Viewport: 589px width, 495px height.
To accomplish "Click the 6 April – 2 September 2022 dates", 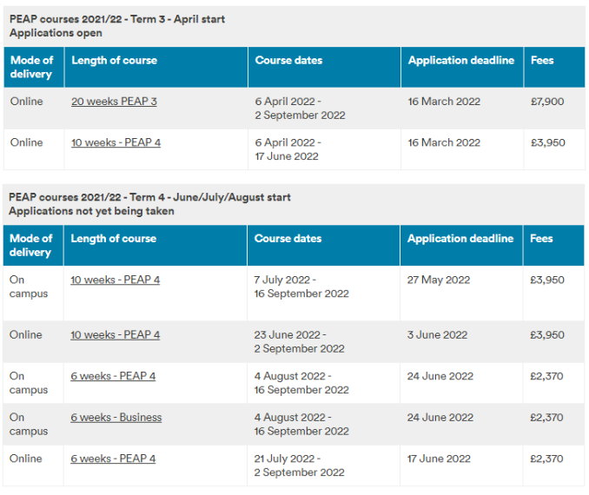I will [x=300, y=109].
